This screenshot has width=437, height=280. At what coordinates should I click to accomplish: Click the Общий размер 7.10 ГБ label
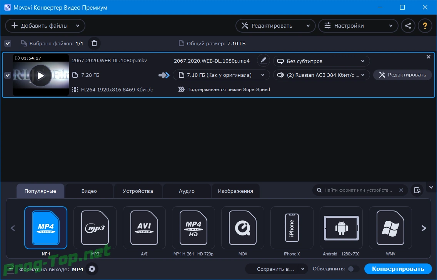pos(216,43)
